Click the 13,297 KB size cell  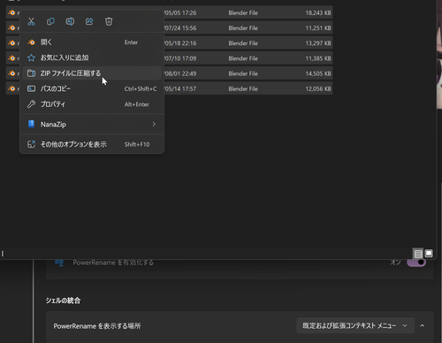click(318, 43)
